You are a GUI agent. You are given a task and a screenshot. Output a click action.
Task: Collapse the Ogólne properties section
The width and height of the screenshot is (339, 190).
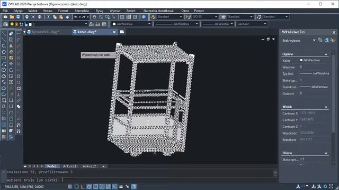326,54
